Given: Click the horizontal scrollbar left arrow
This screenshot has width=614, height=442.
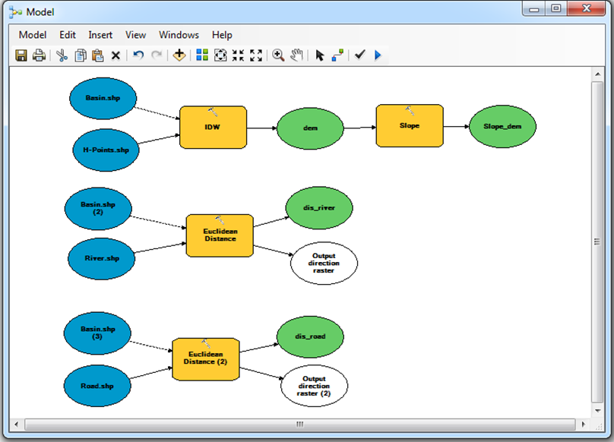Looking at the screenshot, I should pos(16,424).
